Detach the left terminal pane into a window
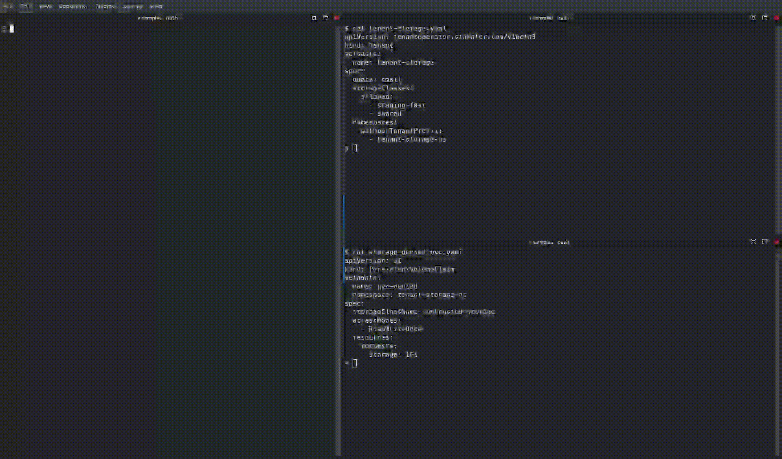 pos(325,18)
